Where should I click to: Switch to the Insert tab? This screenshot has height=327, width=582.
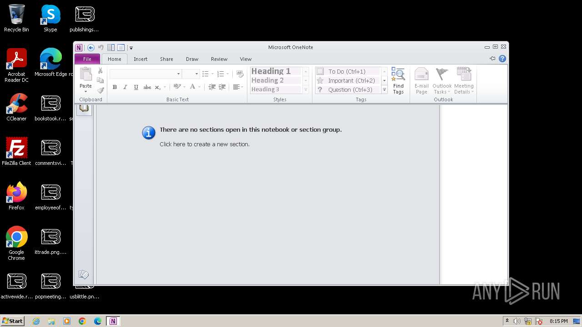pos(140,59)
